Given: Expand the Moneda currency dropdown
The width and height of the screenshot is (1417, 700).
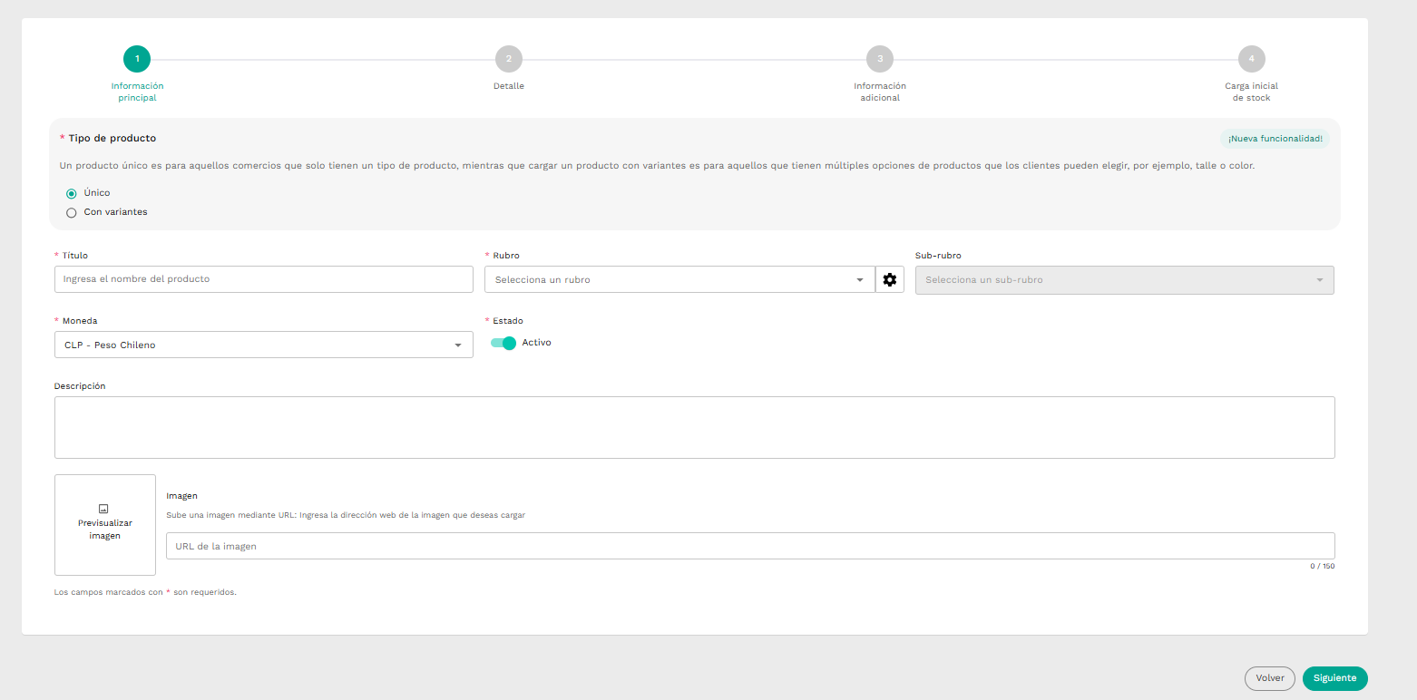Looking at the screenshot, I should pos(264,345).
